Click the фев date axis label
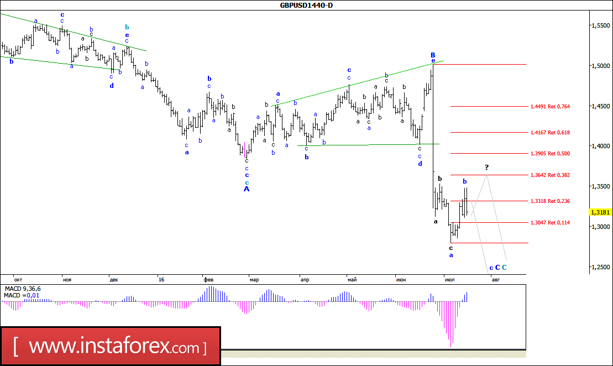 point(208,280)
